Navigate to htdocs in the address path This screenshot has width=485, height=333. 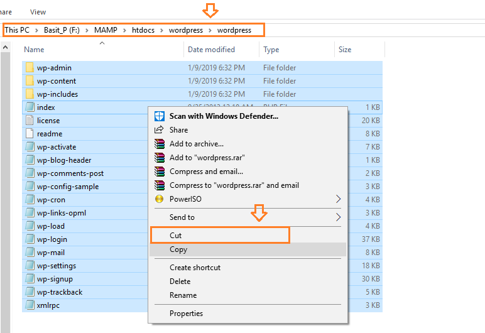click(143, 30)
